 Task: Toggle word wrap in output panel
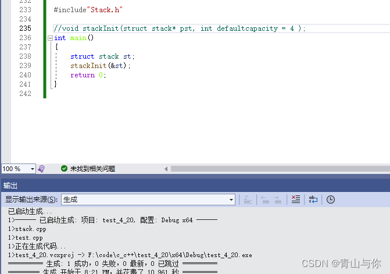313,200
